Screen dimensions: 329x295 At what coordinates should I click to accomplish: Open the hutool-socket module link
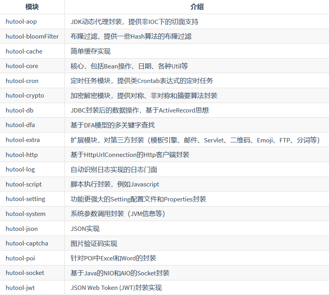coord(24,273)
